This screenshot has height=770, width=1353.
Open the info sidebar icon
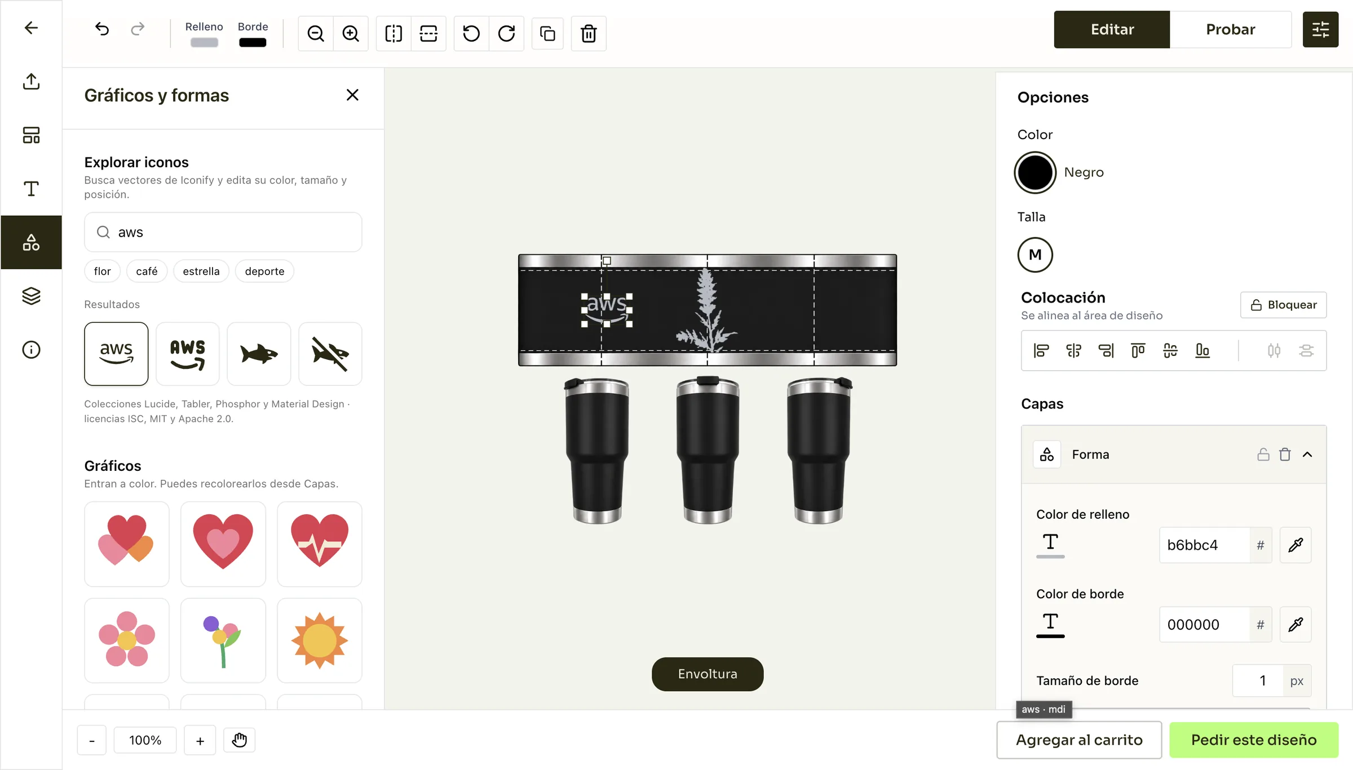click(x=31, y=350)
